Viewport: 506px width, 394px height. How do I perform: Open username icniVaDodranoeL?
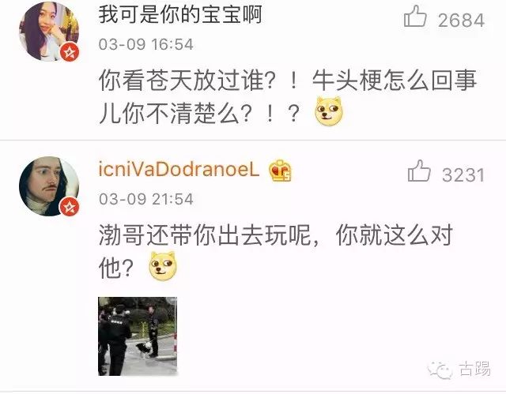pos(179,170)
